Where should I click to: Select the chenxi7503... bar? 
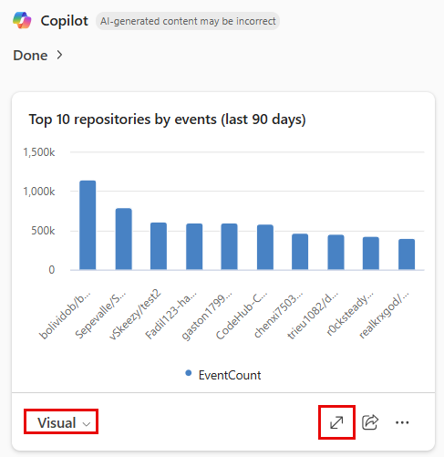[x=300, y=252]
